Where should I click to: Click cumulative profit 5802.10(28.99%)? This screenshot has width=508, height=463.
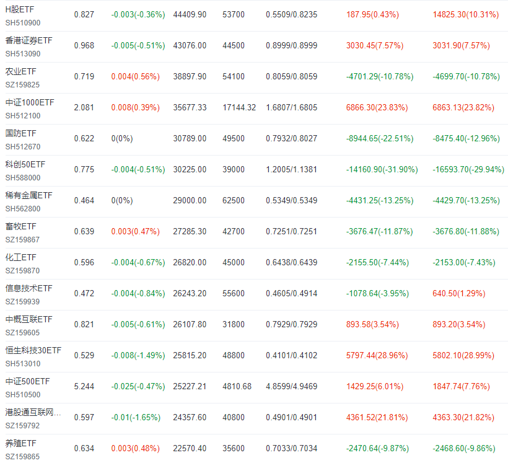[463, 355]
